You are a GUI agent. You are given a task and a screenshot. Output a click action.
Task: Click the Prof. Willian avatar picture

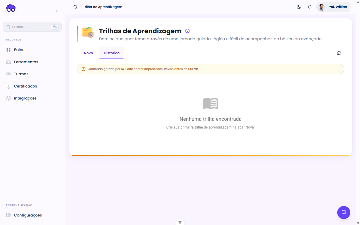coord(322,7)
